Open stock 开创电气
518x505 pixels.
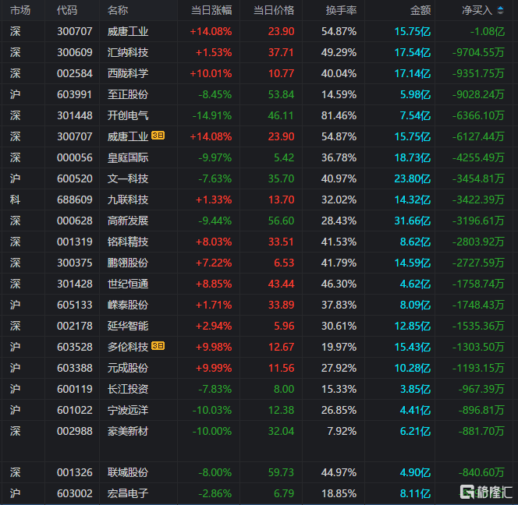point(128,115)
